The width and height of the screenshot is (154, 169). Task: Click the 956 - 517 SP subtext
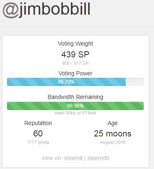click(x=75, y=63)
